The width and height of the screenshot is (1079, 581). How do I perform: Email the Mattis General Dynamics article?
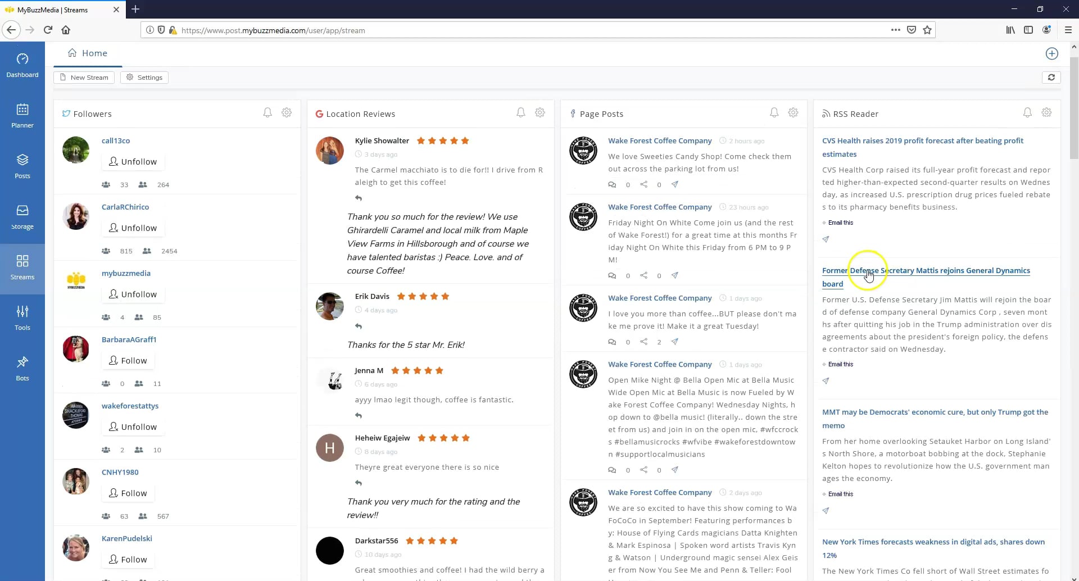click(840, 364)
